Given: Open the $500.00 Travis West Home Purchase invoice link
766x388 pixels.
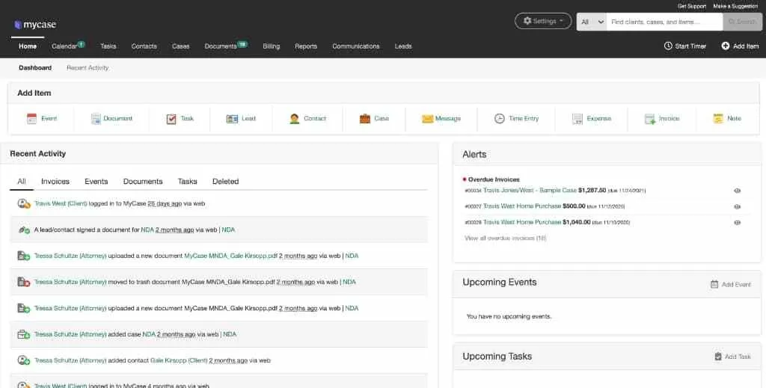Looking at the screenshot, I should point(521,206).
